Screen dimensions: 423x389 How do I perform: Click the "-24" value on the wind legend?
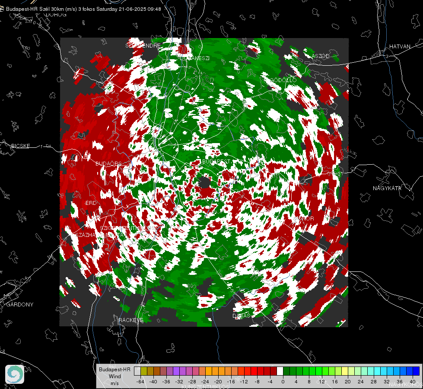[205, 382]
